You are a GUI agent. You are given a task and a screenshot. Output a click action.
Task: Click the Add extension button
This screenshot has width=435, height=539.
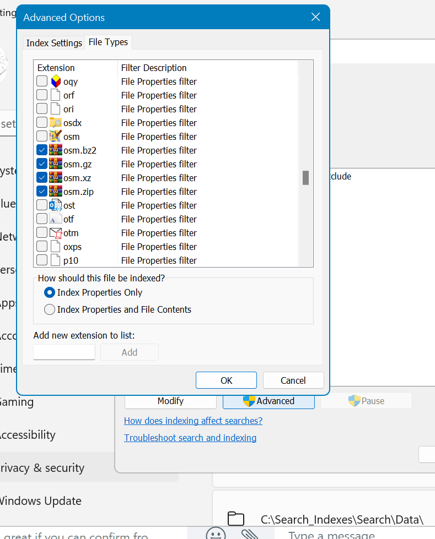pyautogui.click(x=130, y=352)
